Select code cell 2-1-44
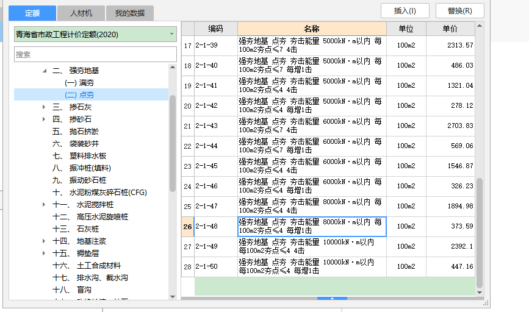 [216, 146]
